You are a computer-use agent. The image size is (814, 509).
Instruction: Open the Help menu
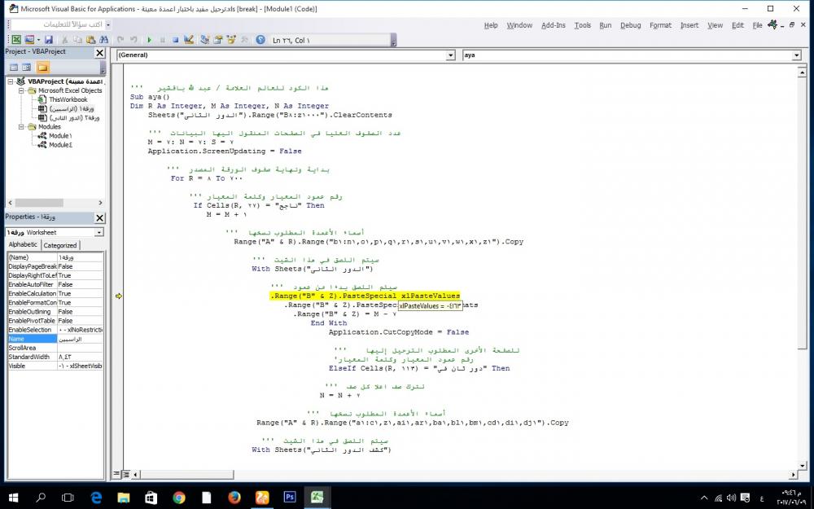tap(491, 25)
